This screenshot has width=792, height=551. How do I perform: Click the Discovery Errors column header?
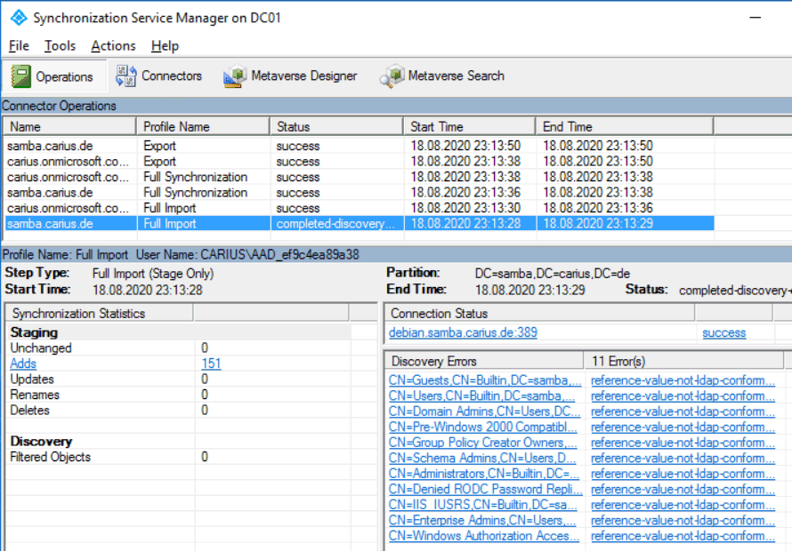pyautogui.click(x=484, y=362)
